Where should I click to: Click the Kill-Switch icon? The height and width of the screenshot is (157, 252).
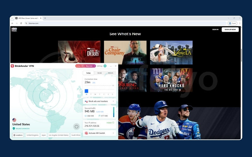point(86,133)
